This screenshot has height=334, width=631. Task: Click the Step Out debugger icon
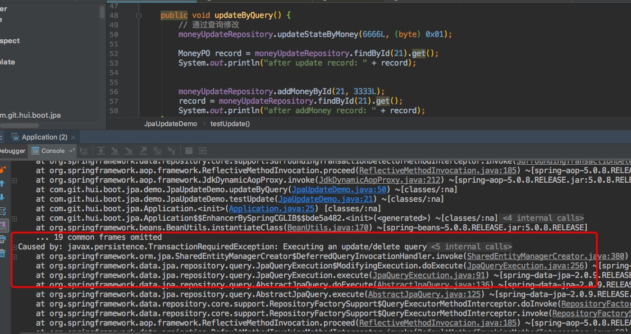(x=144, y=151)
